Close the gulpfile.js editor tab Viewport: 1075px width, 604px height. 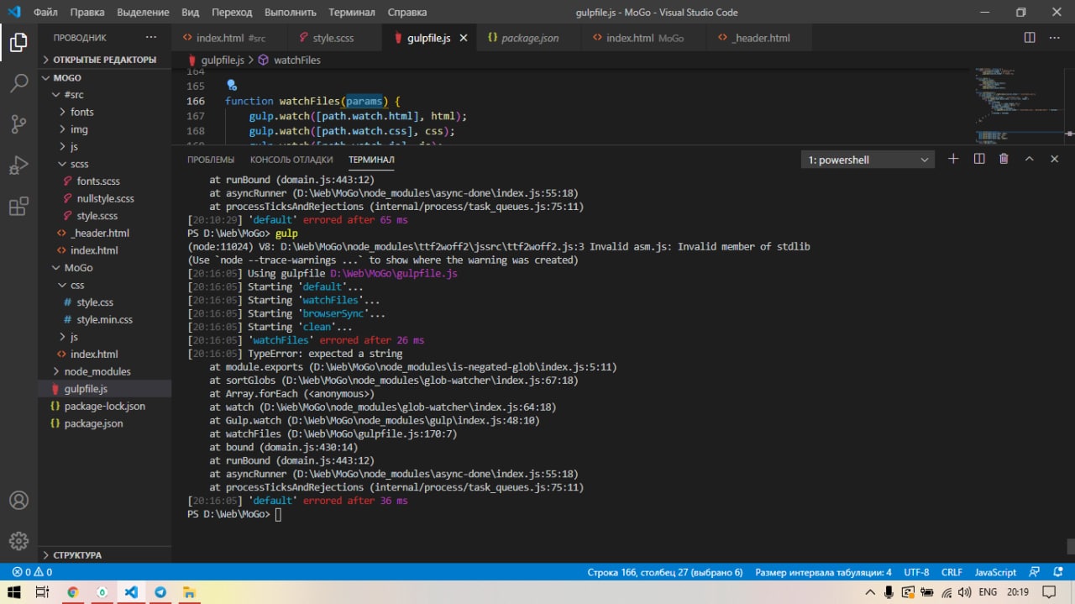pos(463,39)
